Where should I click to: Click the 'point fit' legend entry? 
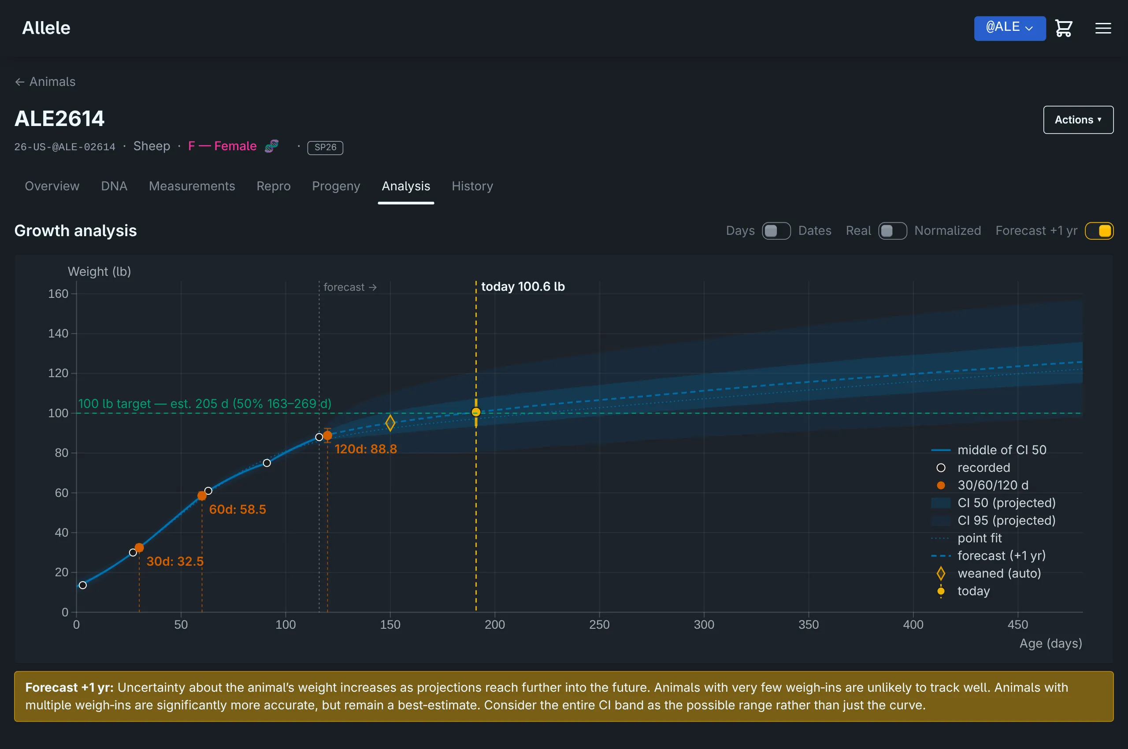click(x=966, y=538)
